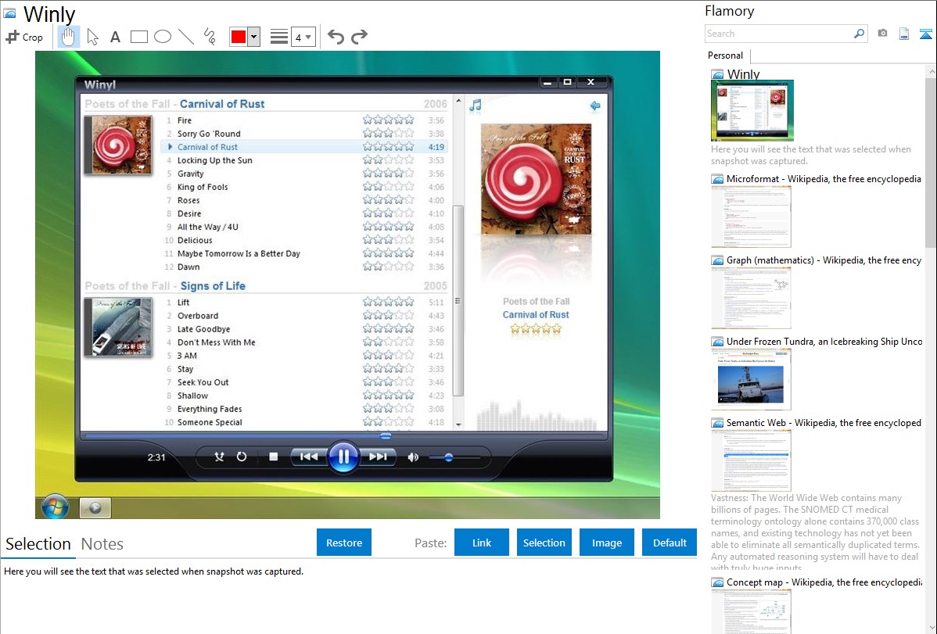The height and width of the screenshot is (634, 937).
Task: Take a snapshot with the camera icon
Action: coord(882,34)
